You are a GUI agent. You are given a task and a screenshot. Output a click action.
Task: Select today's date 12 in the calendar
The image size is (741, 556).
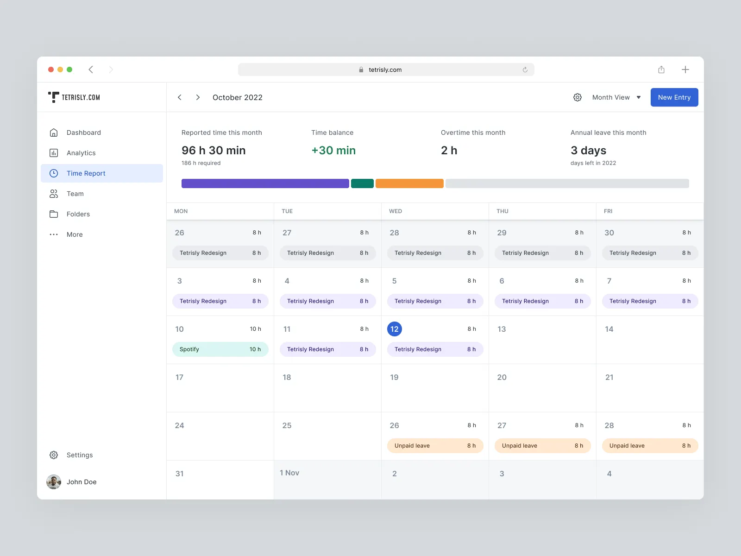395,329
